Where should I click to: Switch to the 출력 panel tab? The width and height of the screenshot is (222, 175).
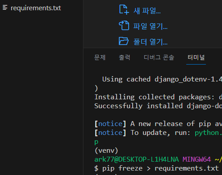pos(125,57)
